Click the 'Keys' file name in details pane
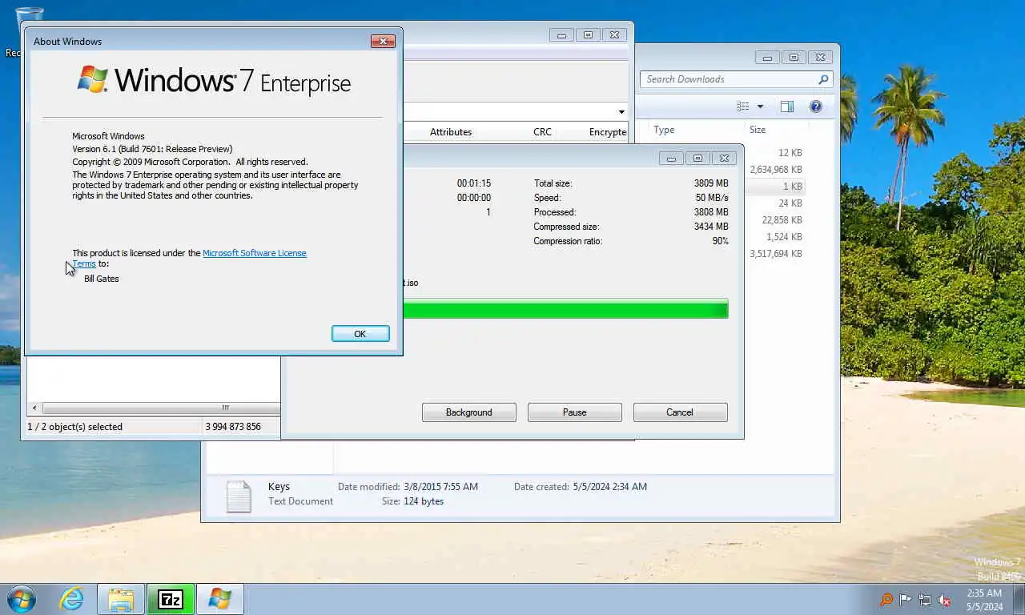The height and width of the screenshot is (615, 1025). (x=279, y=487)
